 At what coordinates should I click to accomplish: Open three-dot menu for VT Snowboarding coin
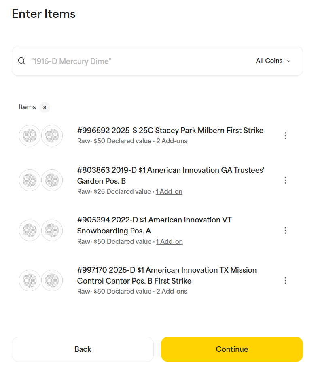(x=285, y=230)
